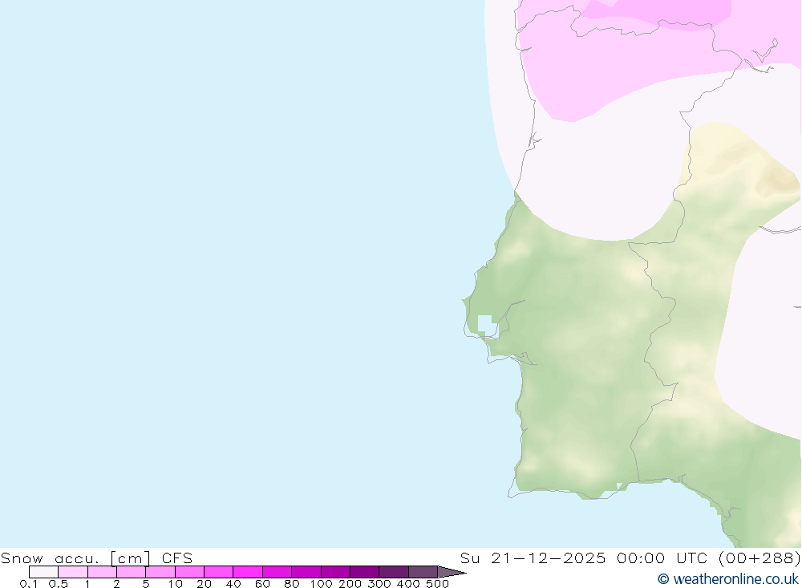
Task: Open the weatheronline.co.uk link
Action: coord(728,579)
